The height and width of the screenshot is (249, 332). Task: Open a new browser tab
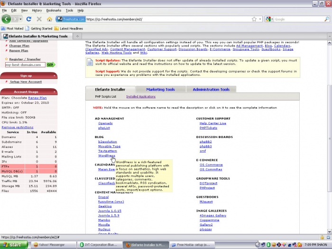point(78,36)
